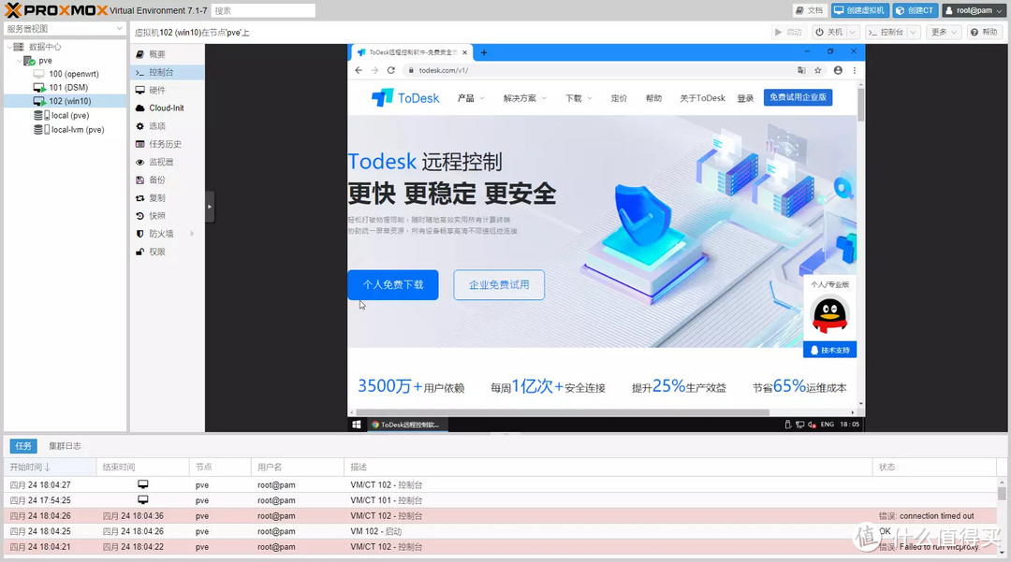
Task: Open the 关机 dropdown arrow
Action: coord(853,32)
